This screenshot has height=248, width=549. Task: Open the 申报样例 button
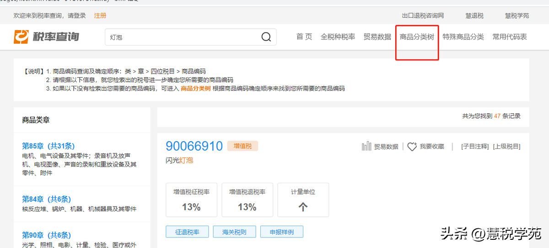coord(281,232)
